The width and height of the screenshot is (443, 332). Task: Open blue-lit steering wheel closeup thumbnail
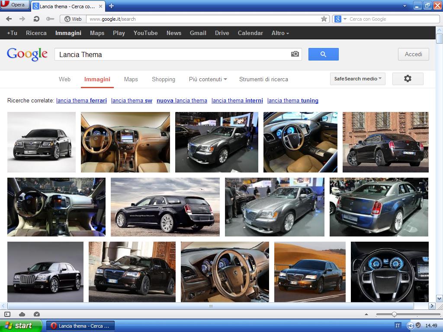pyautogui.click(x=390, y=272)
